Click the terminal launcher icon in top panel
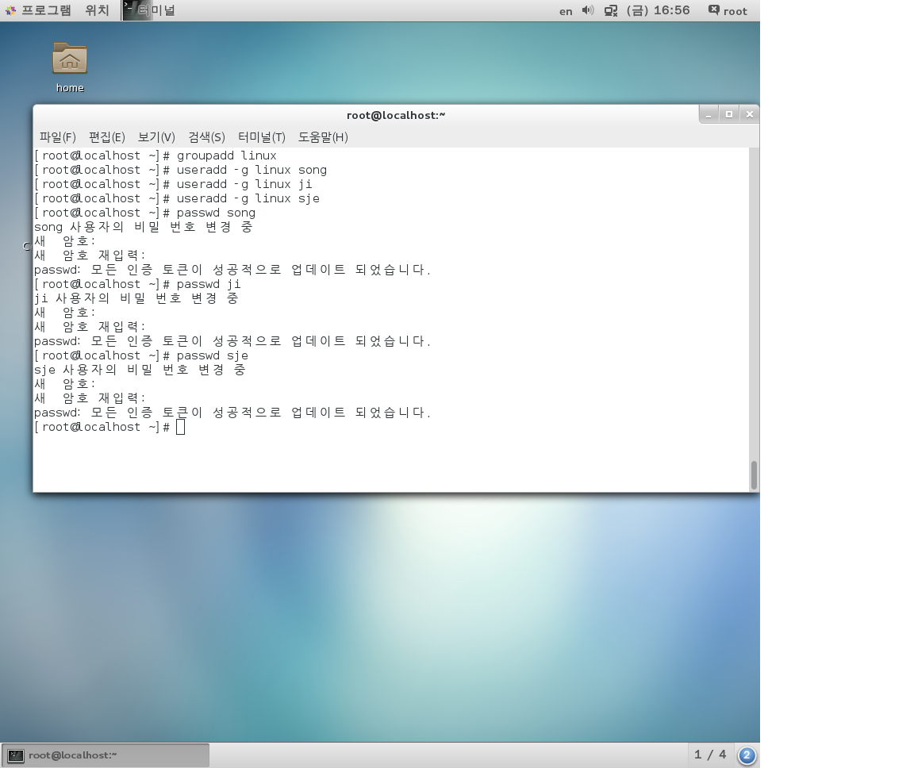Screen dimensions: 914x768 pyautogui.click(x=136, y=10)
